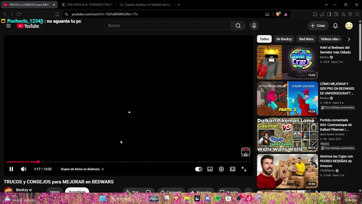Open TikTok from the taskbar
The image size is (362, 204).
click(x=249, y=199)
